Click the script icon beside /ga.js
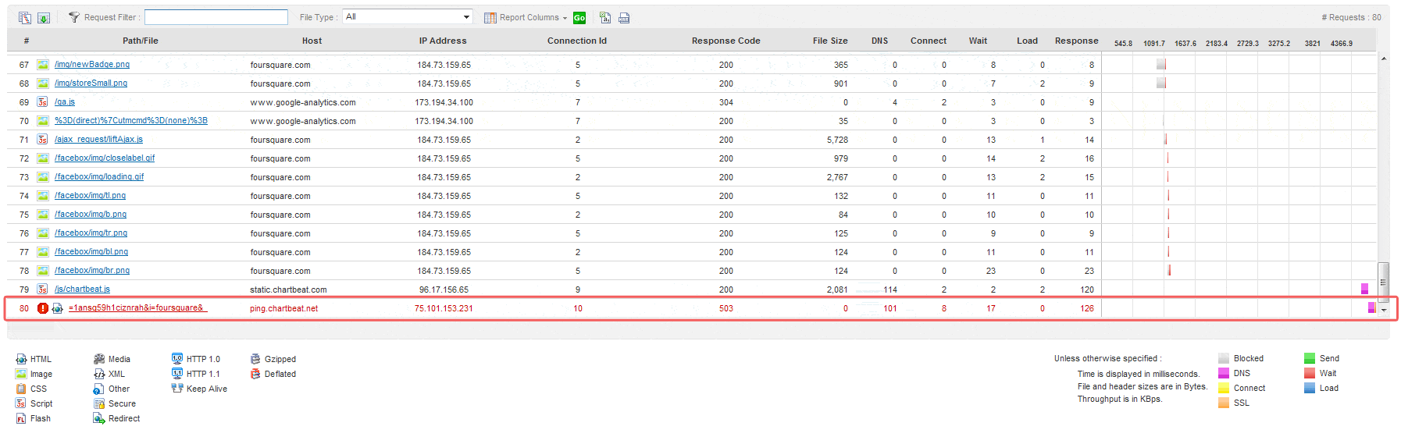Viewport: 1401px width, 437px height. click(x=43, y=102)
